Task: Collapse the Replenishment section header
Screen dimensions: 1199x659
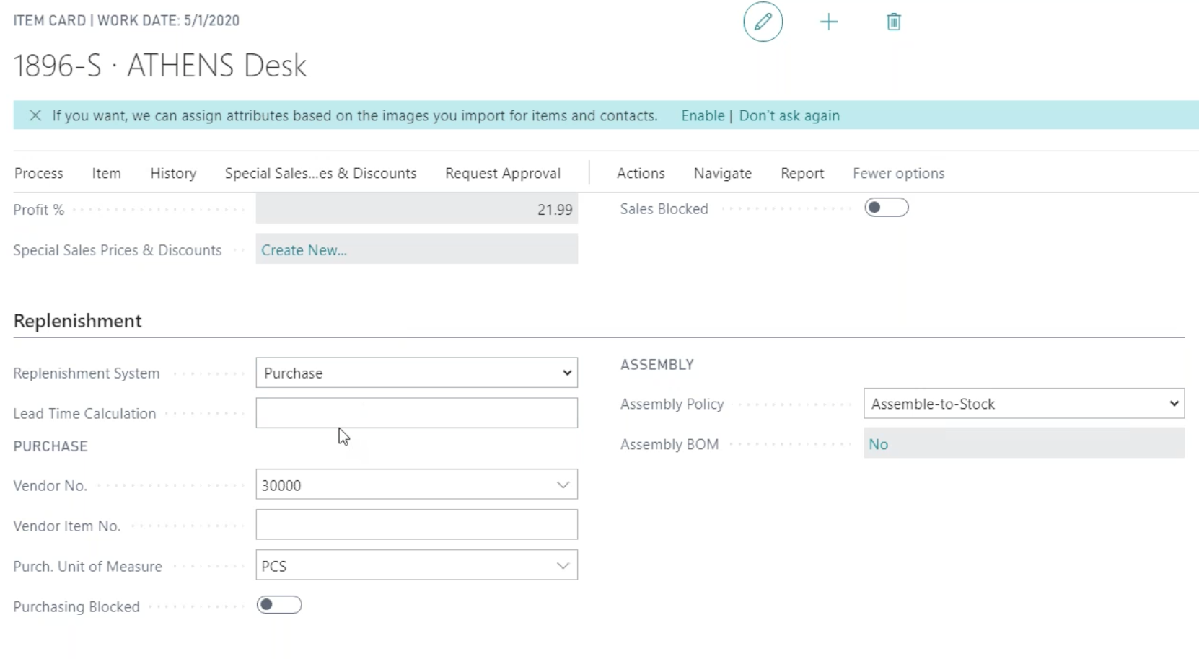Action: 77,321
